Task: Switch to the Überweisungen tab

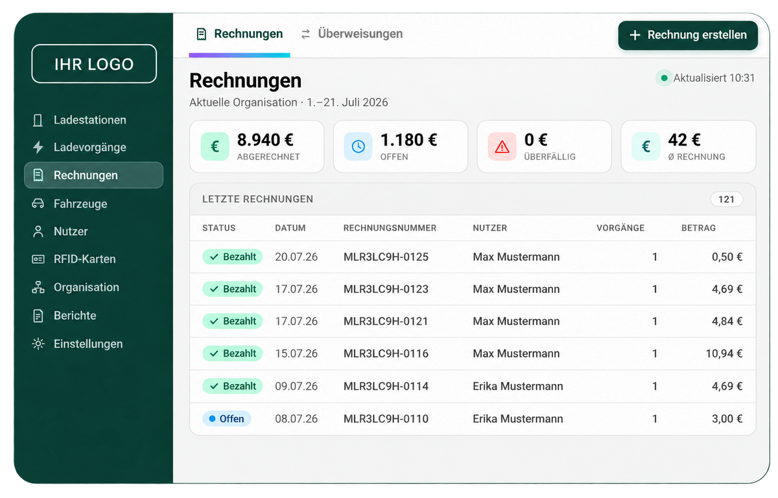Action: click(352, 34)
